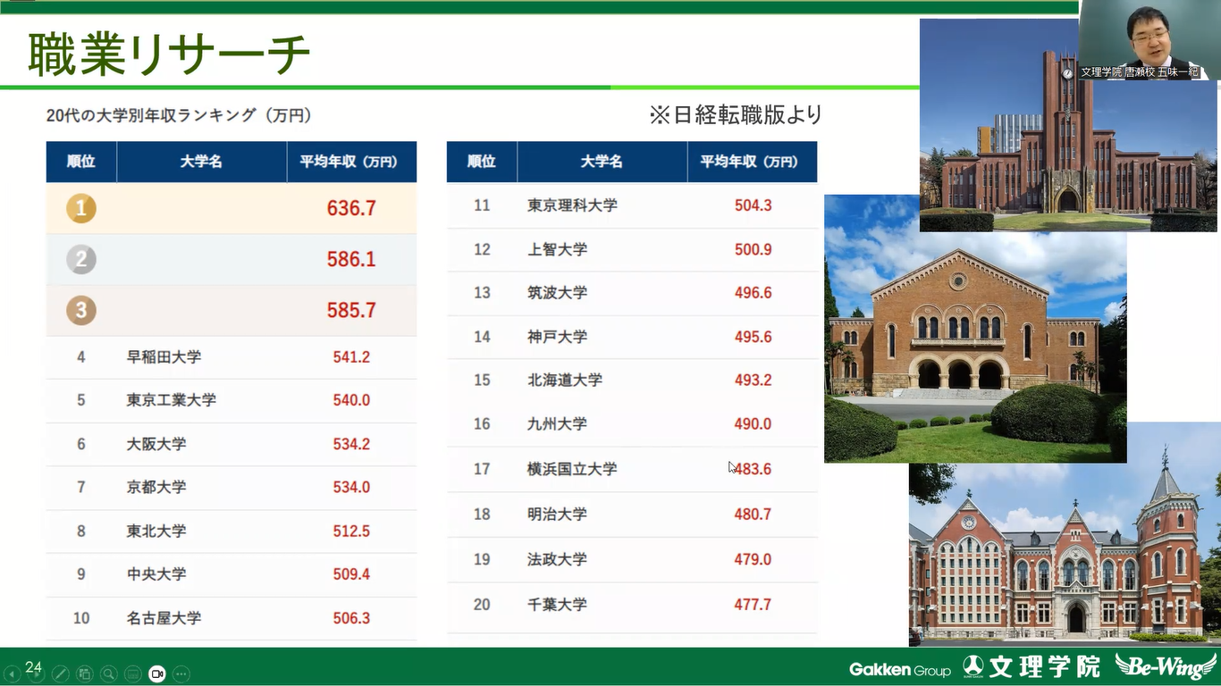Click the 586.1 salary value
The image size is (1221, 686).
coord(351,259)
